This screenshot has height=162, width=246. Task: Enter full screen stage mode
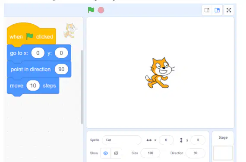tap(229, 10)
